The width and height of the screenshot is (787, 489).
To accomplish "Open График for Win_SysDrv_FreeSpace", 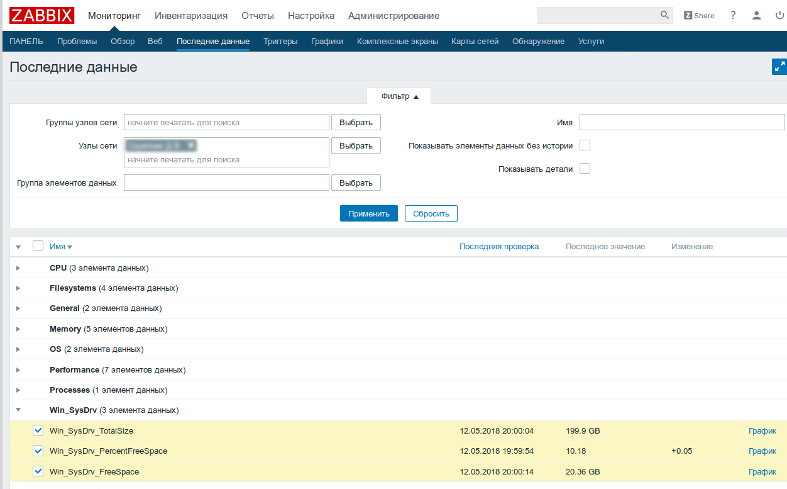I will click(762, 471).
